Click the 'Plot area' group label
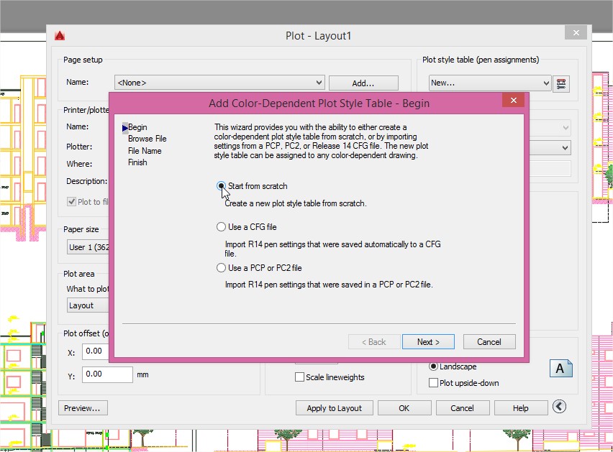 [79, 274]
